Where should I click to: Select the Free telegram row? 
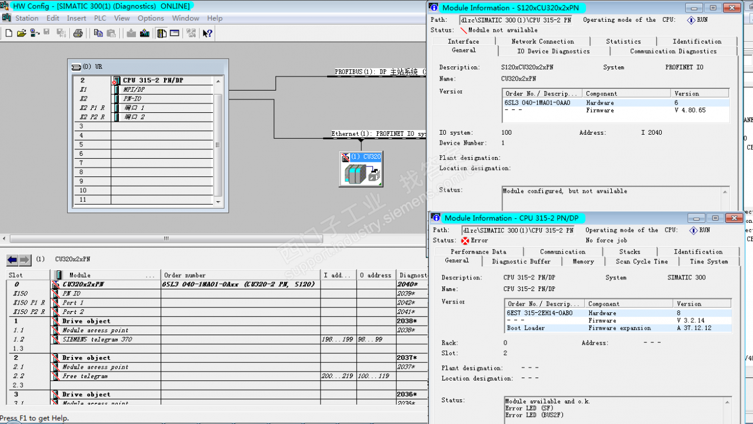coord(217,376)
